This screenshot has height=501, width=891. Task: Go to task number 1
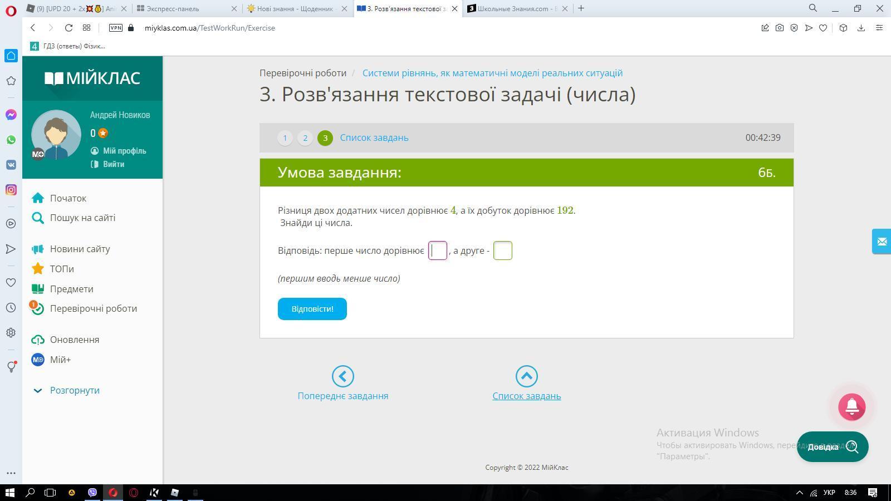coord(285,138)
